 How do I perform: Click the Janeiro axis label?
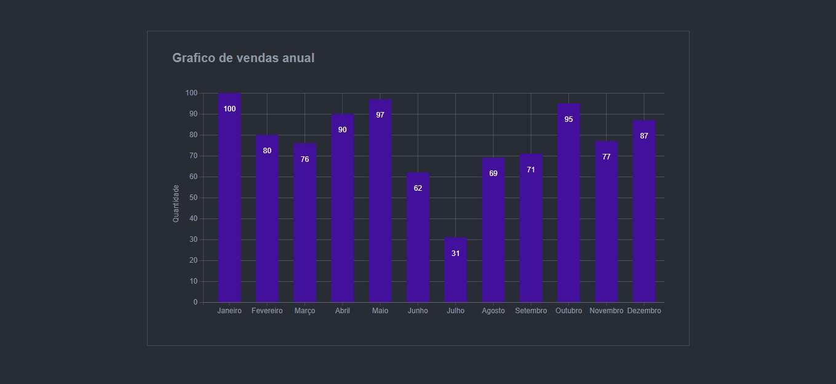(229, 311)
